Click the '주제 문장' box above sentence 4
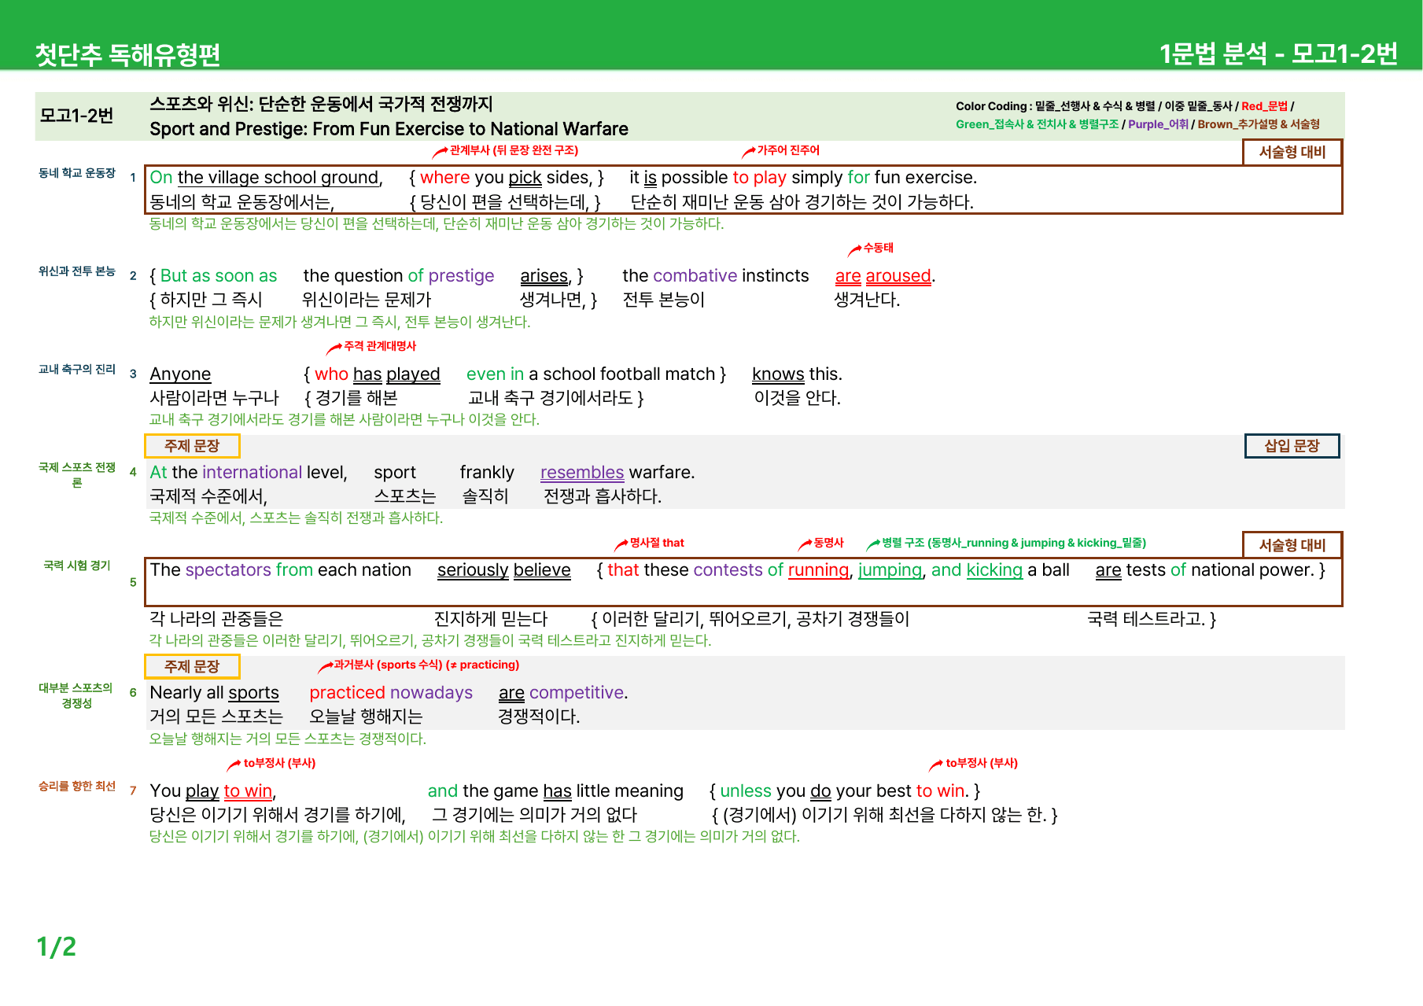Screen dimensions: 1423x1006 [192, 446]
